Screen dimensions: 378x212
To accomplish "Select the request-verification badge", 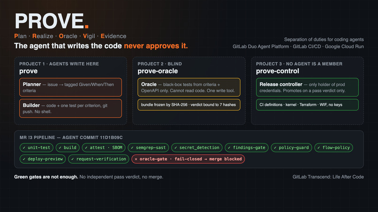I will [x=98, y=159].
